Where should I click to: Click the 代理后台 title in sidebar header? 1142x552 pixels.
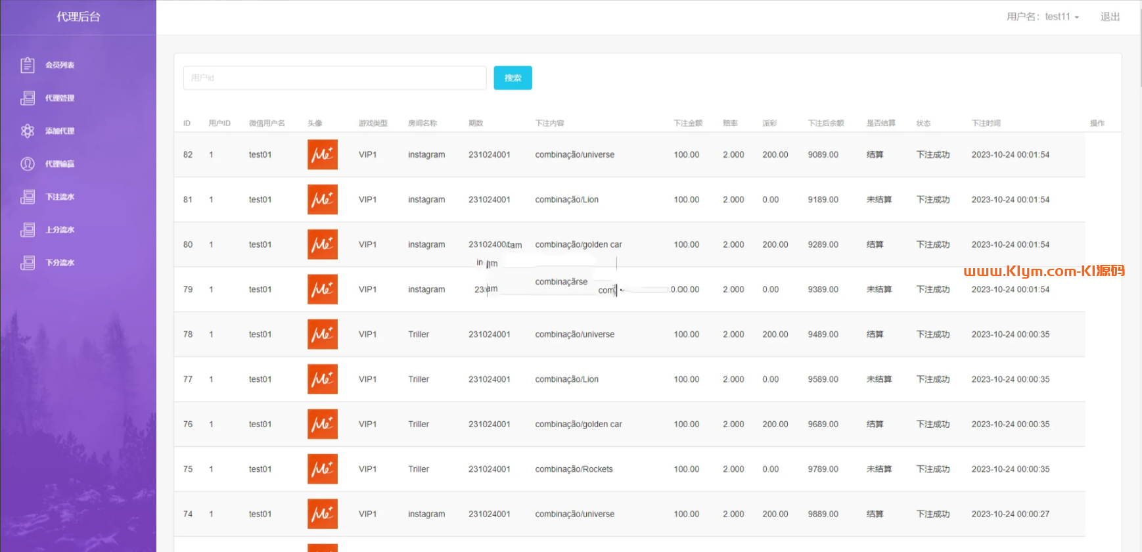pos(78,16)
